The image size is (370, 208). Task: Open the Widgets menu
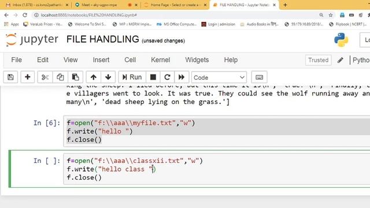coord(197,60)
